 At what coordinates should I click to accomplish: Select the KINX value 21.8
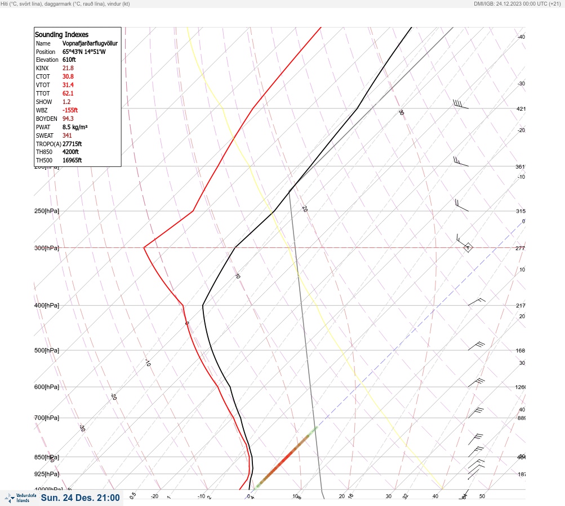(x=68, y=68)
